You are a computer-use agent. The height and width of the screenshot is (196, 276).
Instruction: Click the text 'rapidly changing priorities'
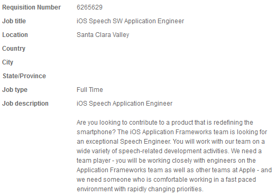165,189
